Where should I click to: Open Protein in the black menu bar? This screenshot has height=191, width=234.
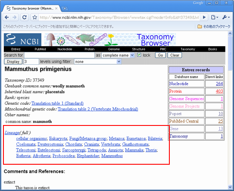click(x=89, y=49)
